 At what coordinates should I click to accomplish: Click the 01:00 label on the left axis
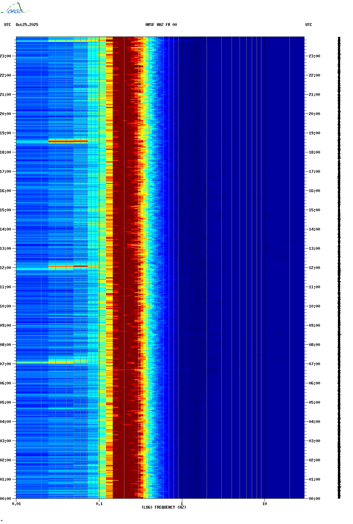(x=5, y=479)
